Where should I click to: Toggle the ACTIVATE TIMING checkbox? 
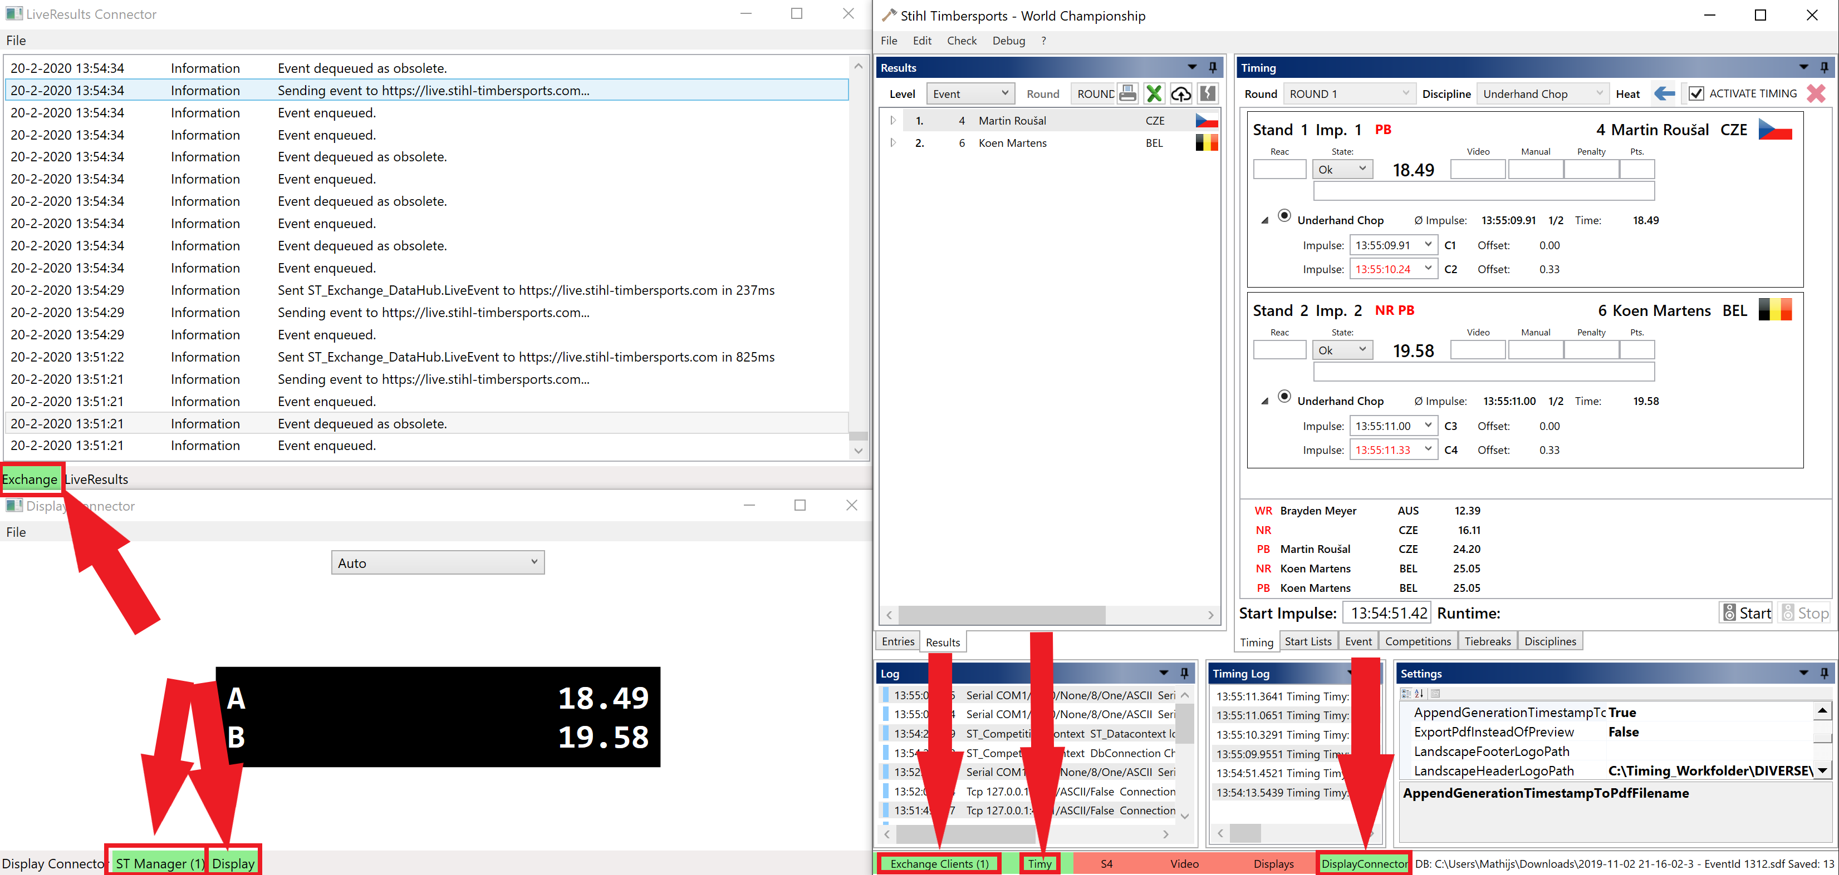tap(1696, 93)
